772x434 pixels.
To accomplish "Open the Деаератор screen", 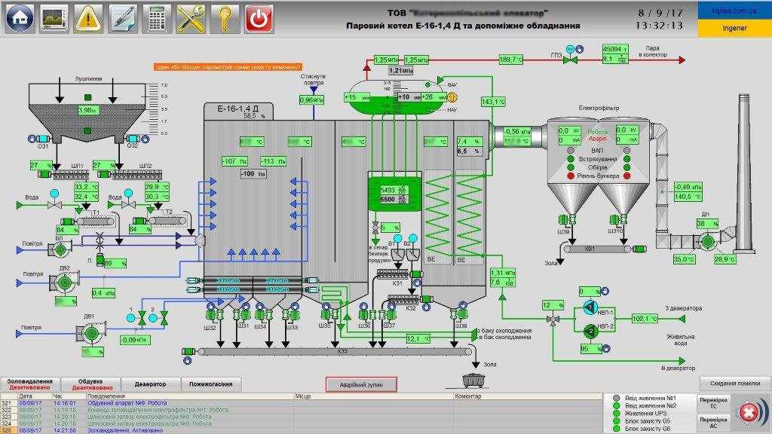I will [150, 384].
